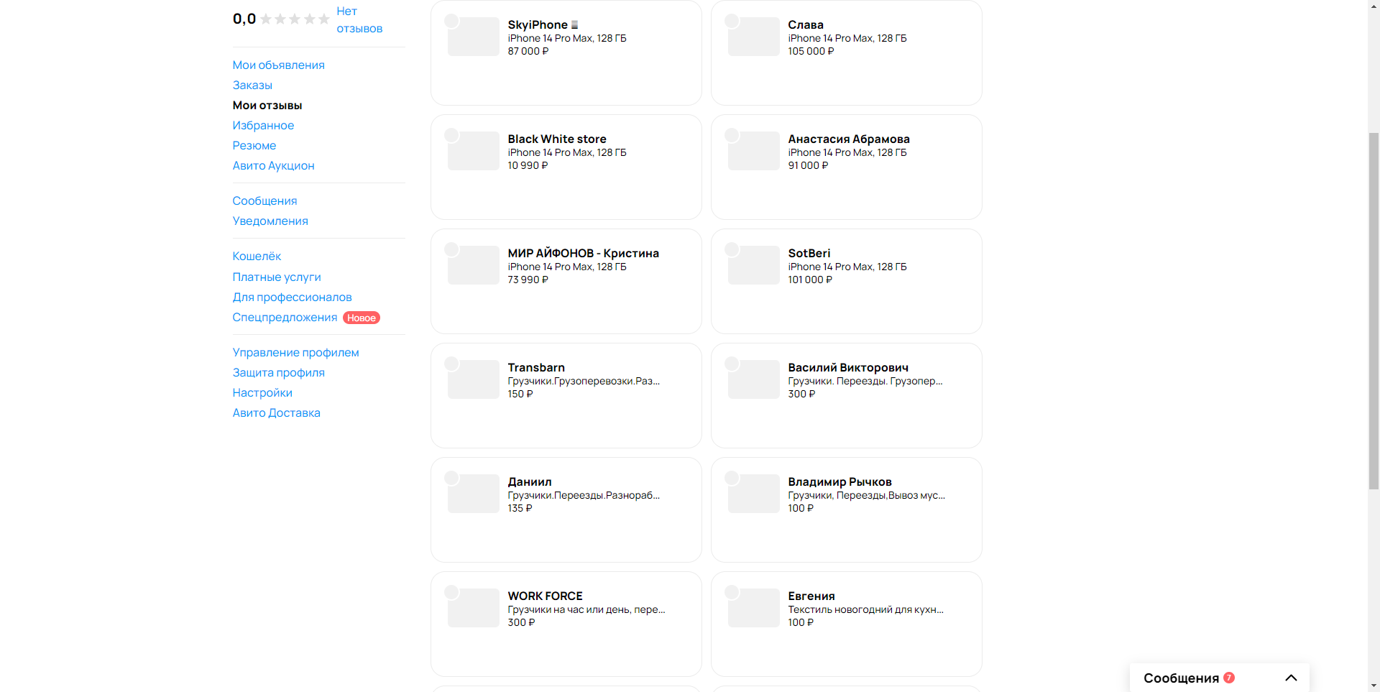Select Мои отзывы menu item
This screenshot has width=1380, height=692.
coord(267,105)
